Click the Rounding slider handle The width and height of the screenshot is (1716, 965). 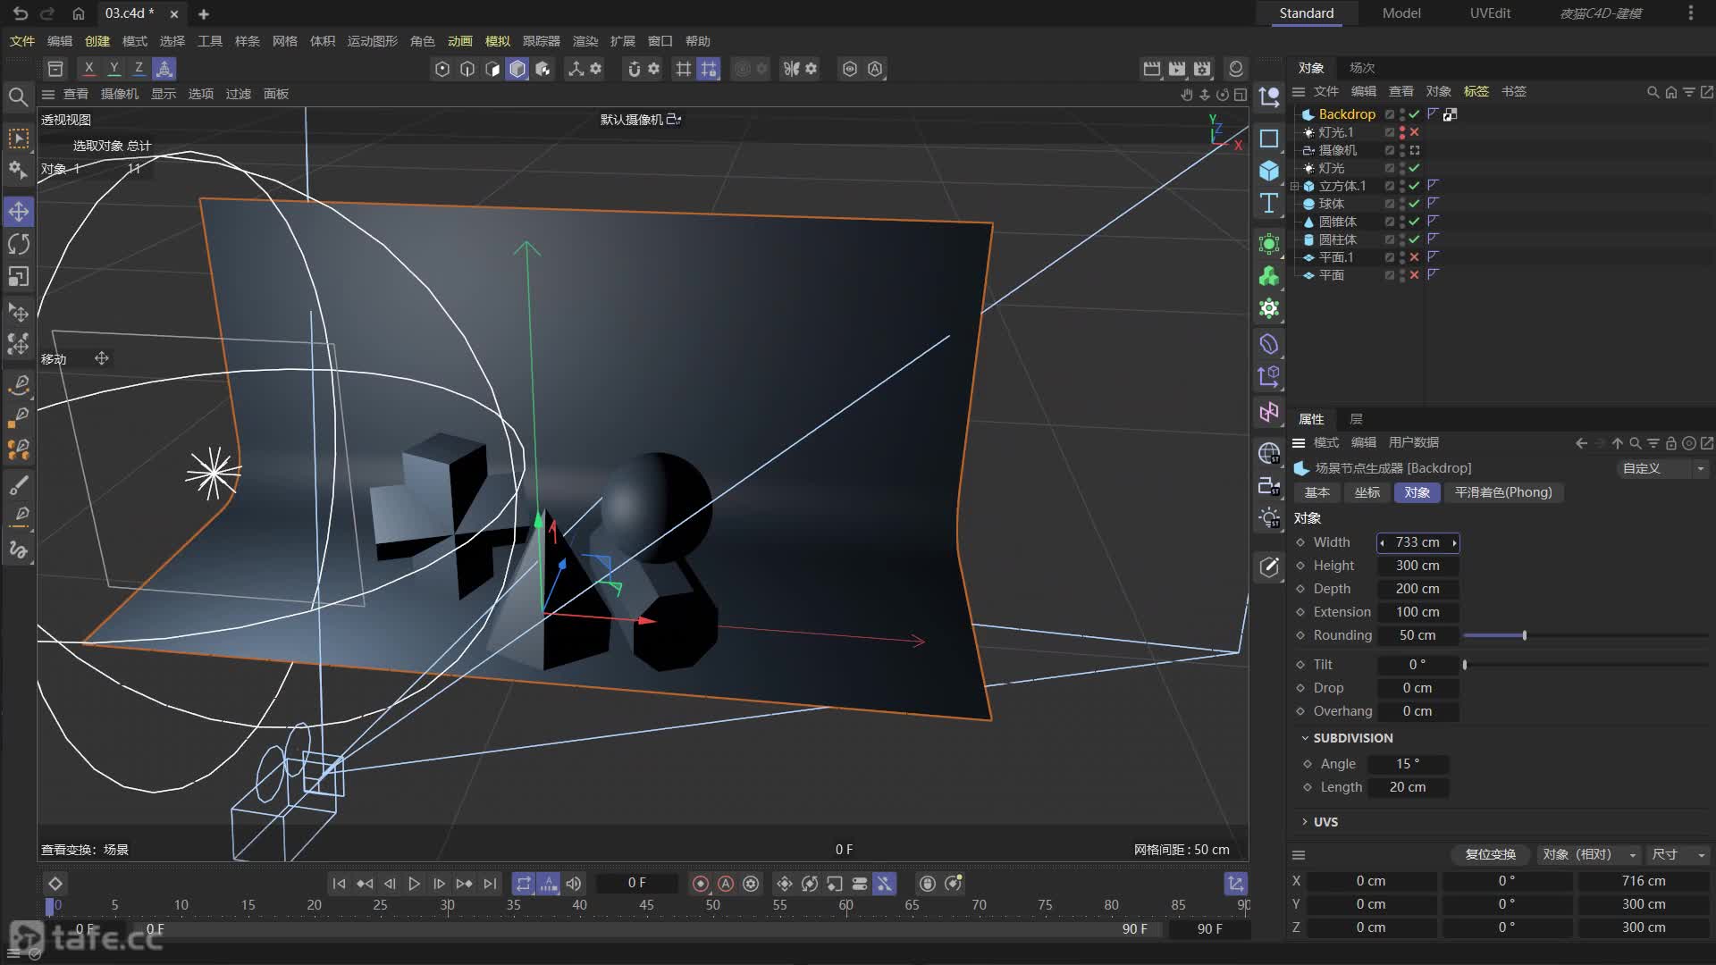point(1524,636)
